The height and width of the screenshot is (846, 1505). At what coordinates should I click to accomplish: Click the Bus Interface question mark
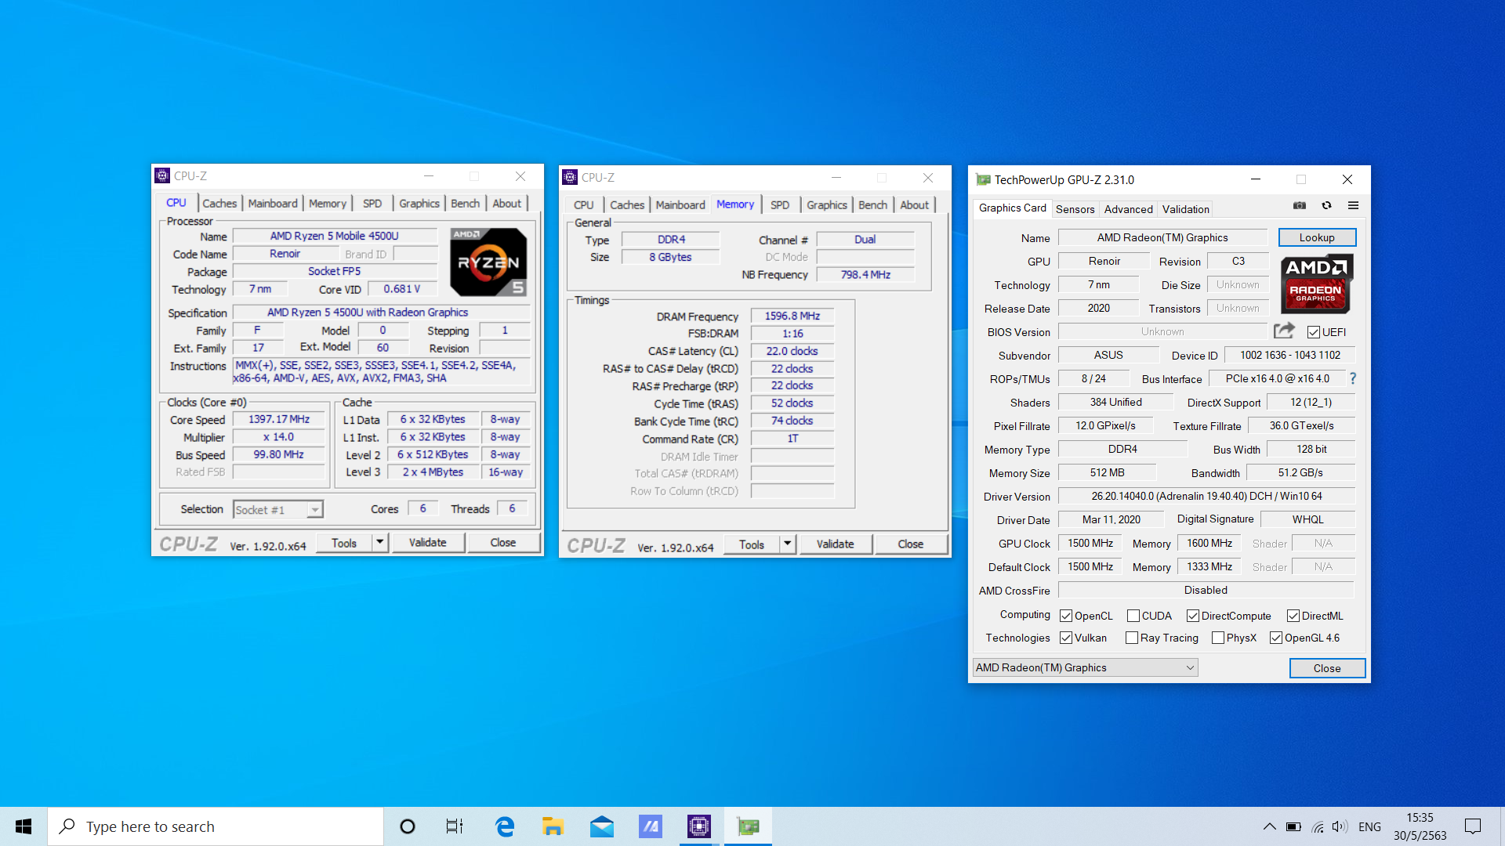[1353, 378]
